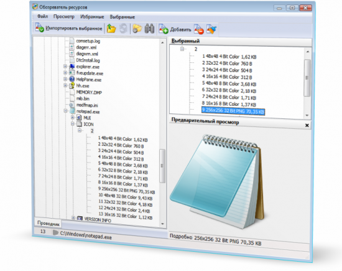
Task: Click the VERSION INFO resource icon
Action: coord(80,218)
